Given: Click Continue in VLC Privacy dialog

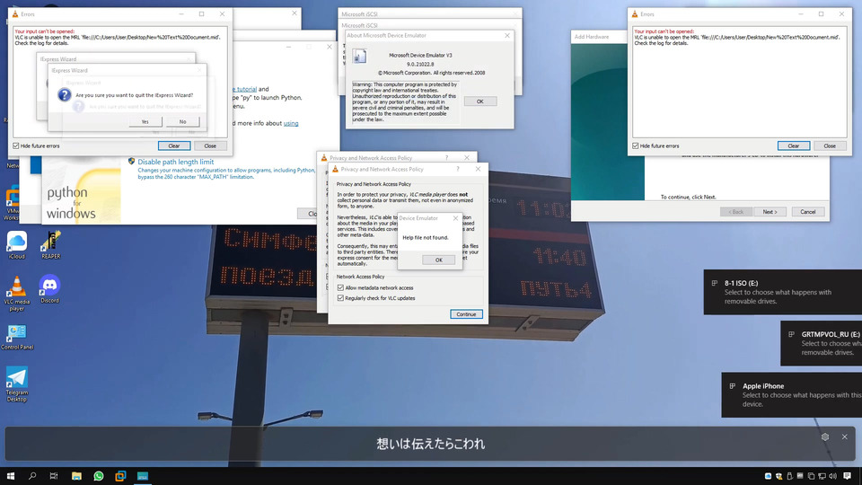Looking at the screenshot, I should coord(466,314).
